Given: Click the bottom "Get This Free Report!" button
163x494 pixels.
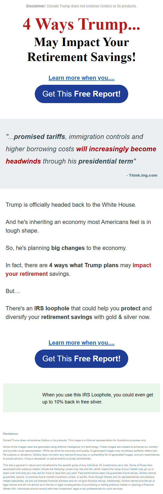Looking at the screenshot, I should click(x=81, y=358).
